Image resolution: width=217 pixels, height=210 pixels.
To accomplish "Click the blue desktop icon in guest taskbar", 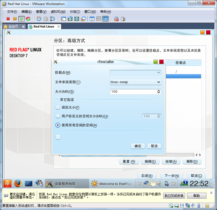I will [29, 184].
